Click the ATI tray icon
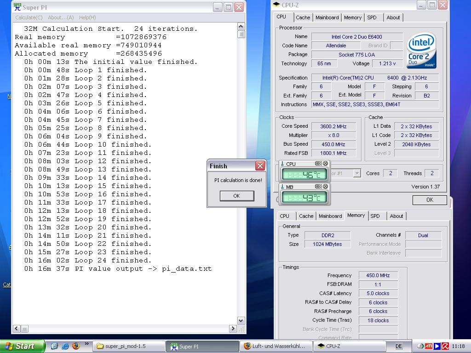Viewport: 471px width, 353px height. pyautogui.click(x=428, y=346)
